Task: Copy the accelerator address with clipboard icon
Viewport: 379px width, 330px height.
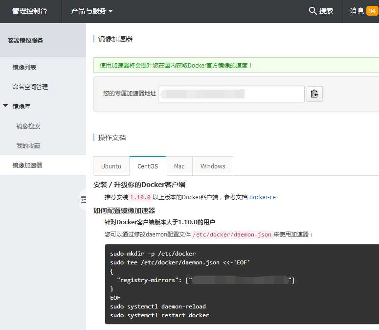Action: [x=314, y=94]
